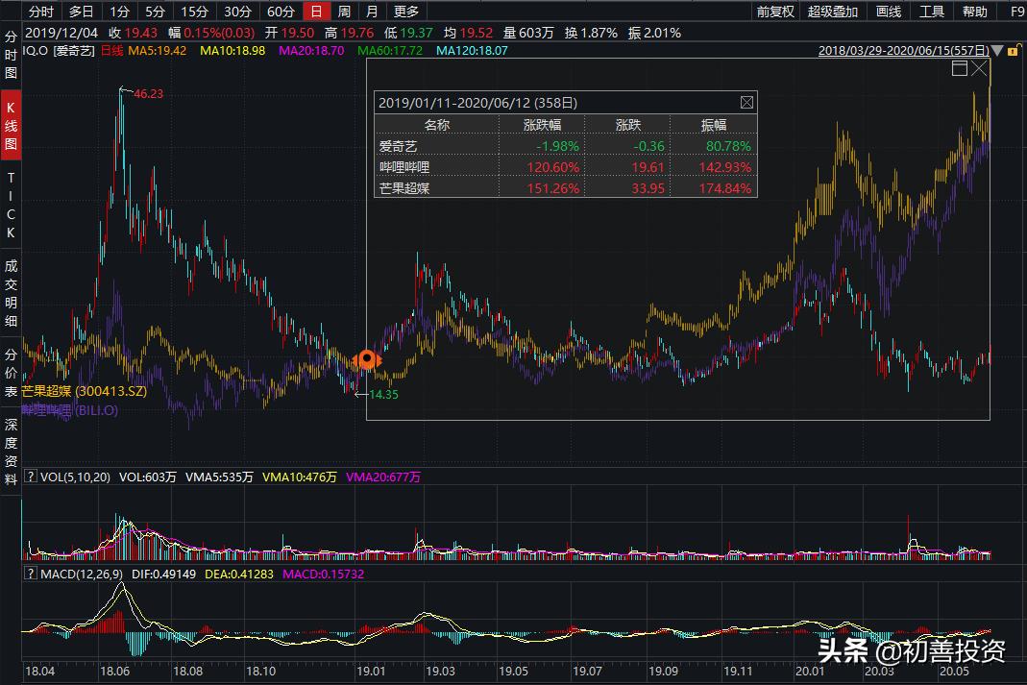Open the 分时图 side tab
This screenshot has height=685, width=1027.
coord(12,54)
